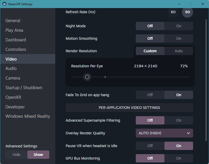Click the 72% resolution percentage

coord(184,66)
